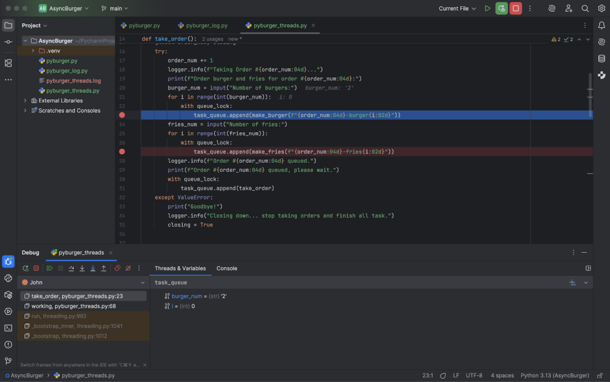Step over in the debugger toolbar
610x382 pixels.
[x=71, y=268]
